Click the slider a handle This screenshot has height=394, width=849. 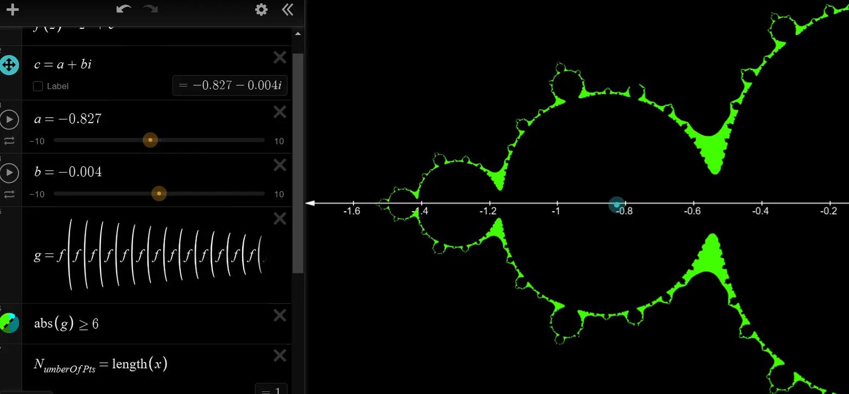pos(150,140)
